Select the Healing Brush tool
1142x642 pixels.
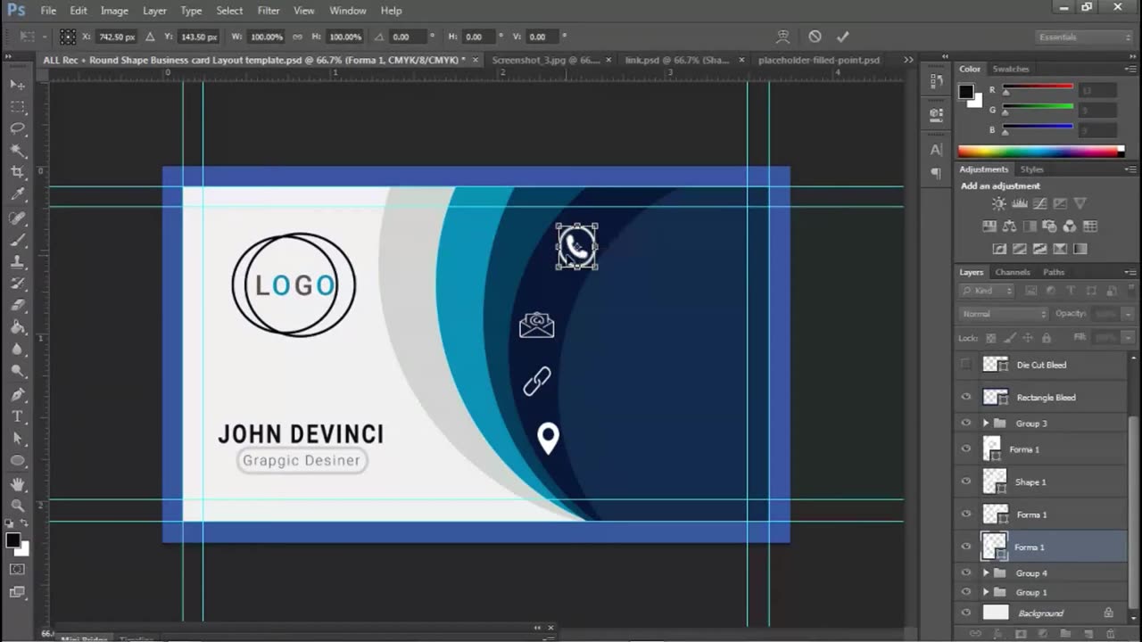(18, 218)
